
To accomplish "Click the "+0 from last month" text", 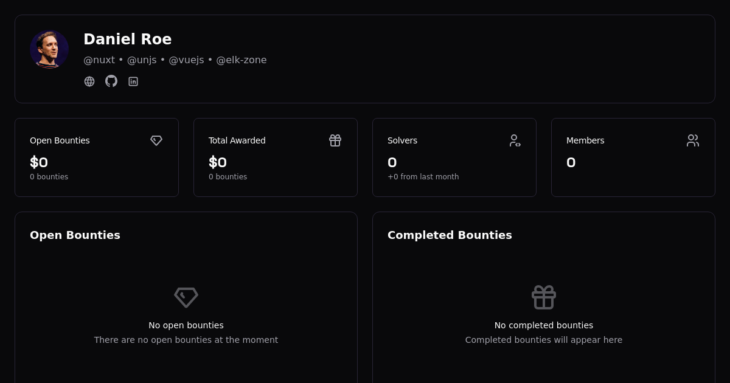I will coord(423,177).
